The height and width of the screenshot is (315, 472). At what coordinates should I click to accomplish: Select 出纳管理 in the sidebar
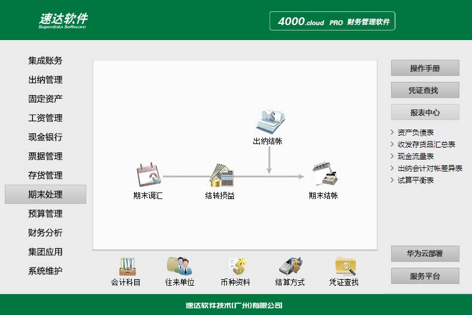tap(45, 80)
